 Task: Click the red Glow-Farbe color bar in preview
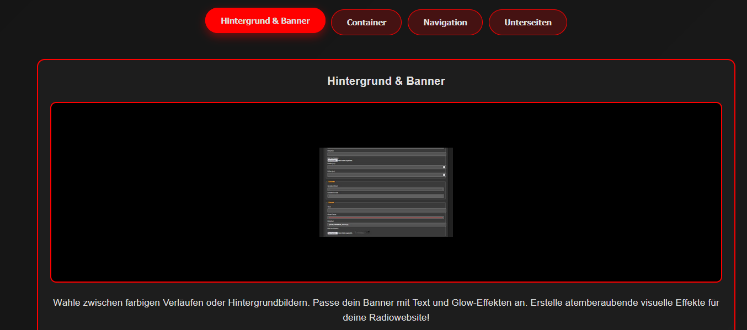click(386, 218)
